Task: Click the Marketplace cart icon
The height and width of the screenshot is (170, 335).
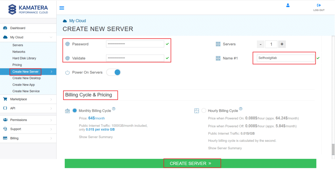Action: point(5,99)
